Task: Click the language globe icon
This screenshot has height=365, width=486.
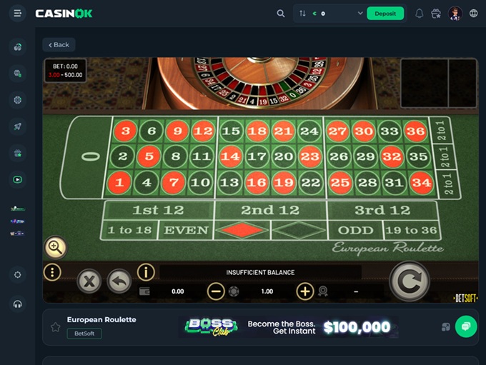Action: 473,14
